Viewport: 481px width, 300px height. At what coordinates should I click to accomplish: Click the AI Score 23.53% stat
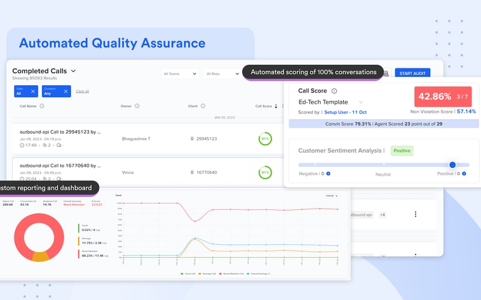97,203
